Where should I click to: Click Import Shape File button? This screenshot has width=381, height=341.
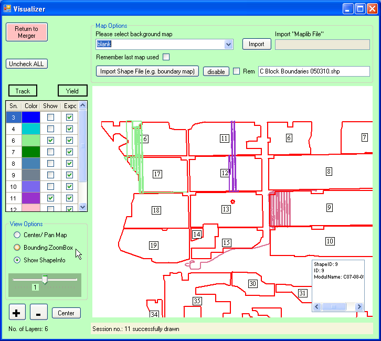tap(147, 71)
